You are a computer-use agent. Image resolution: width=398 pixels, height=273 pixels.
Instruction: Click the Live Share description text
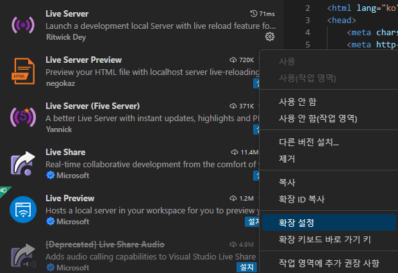pos(153,165)
